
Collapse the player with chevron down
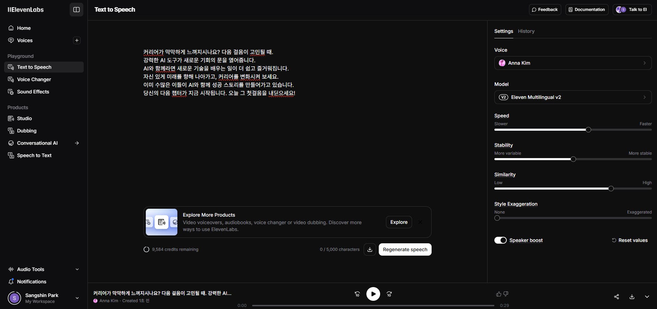coord(647,297)
